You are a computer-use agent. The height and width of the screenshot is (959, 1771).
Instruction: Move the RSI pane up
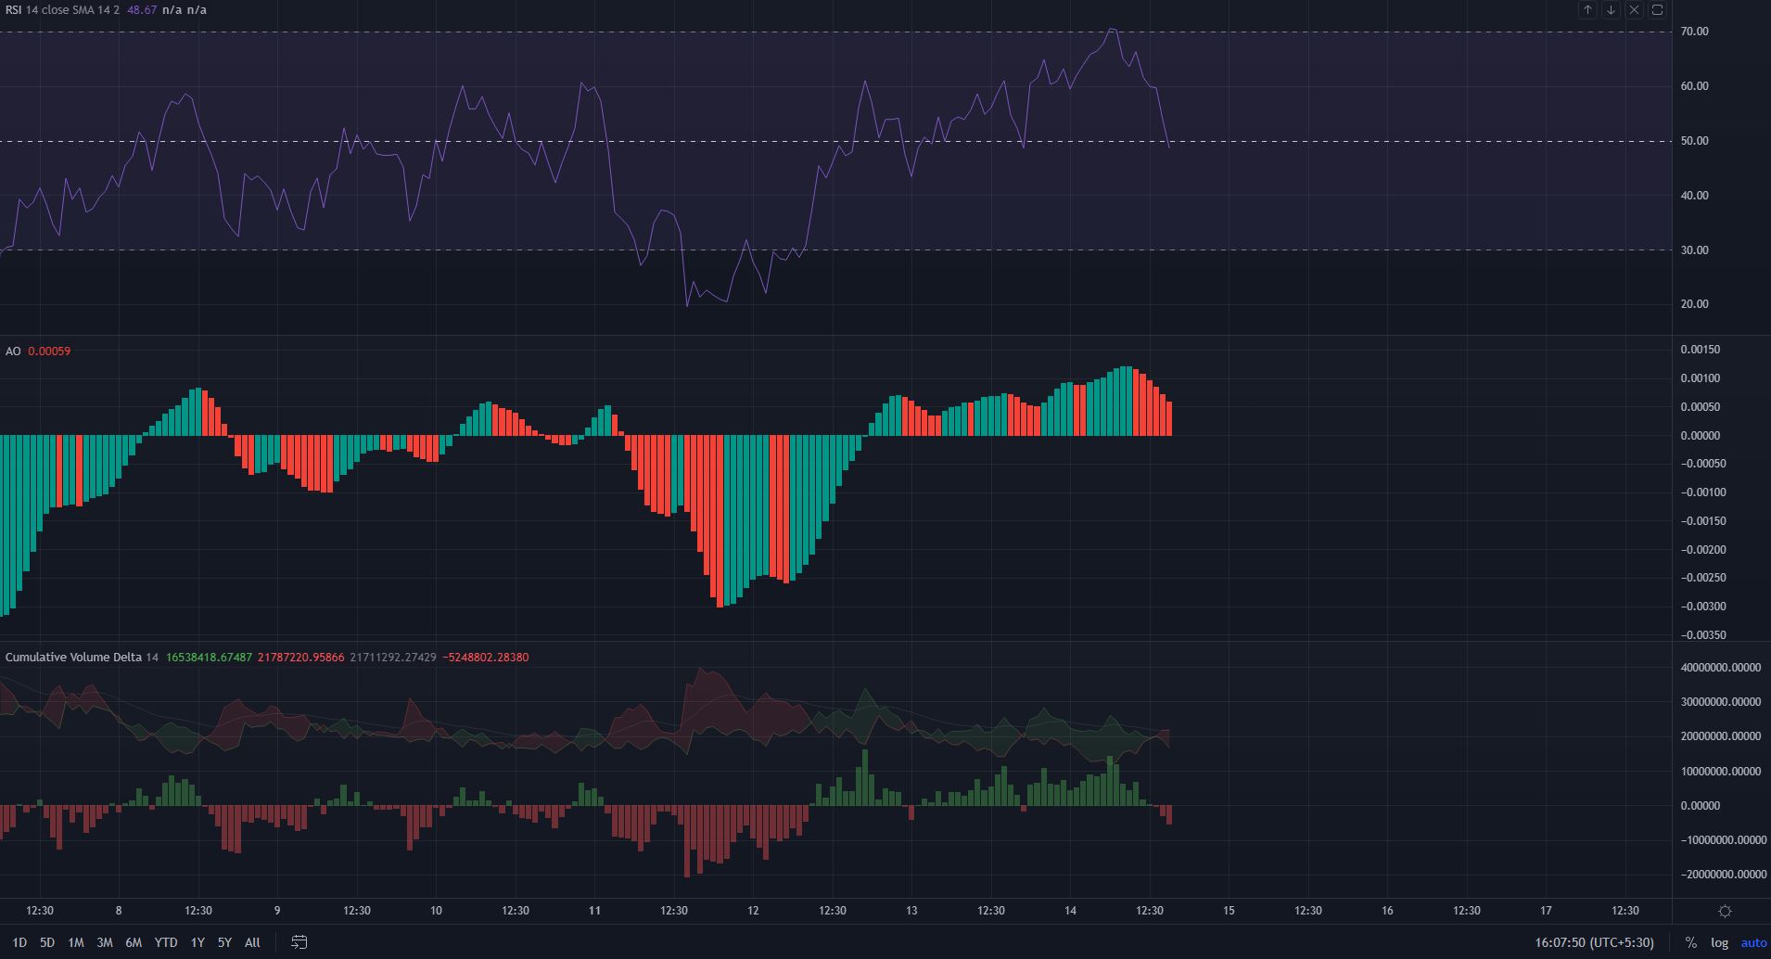(x=1587, y=10)
